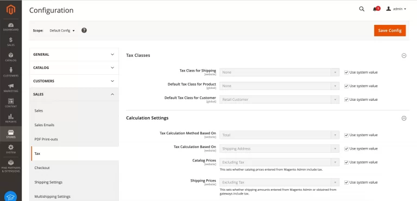Open the Tax Class for Shipping dropdown

click(x=279, y=72)
